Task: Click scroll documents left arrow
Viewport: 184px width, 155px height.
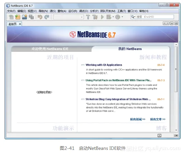Action: pos(164,23)
